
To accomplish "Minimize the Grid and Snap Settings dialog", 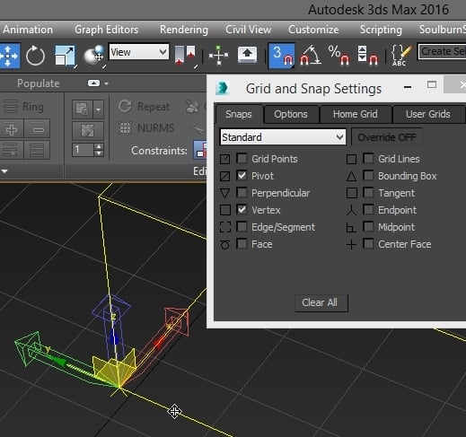I will click(408, 87).
